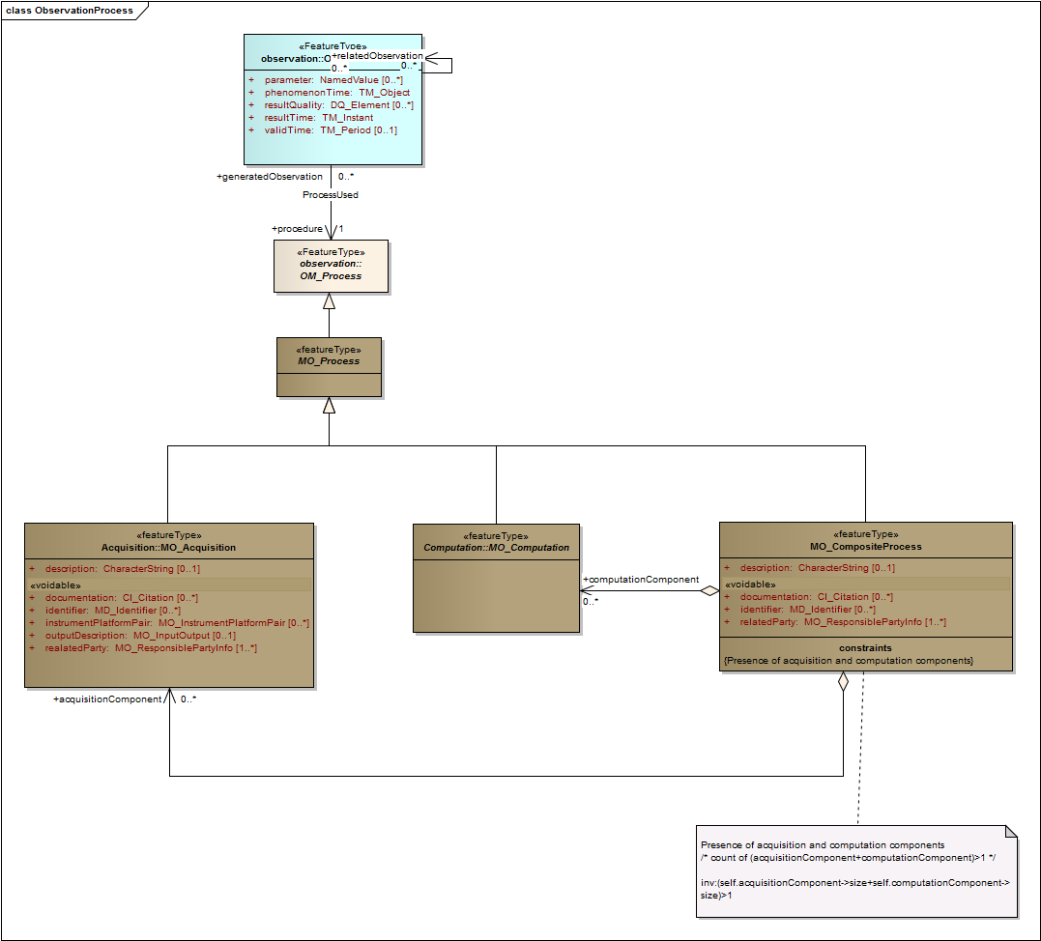Click the +acquisitionComponent role label

click(x=107, y=699)
